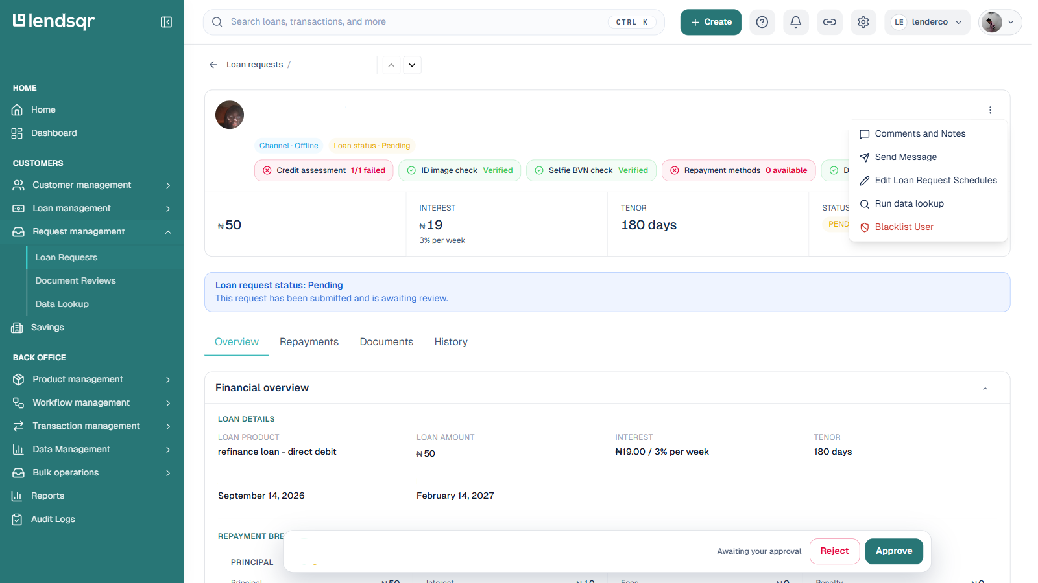The height and width of the screenshot is (583, 1038).
Task: Click the Create button
Action: (x=711, y=22)
